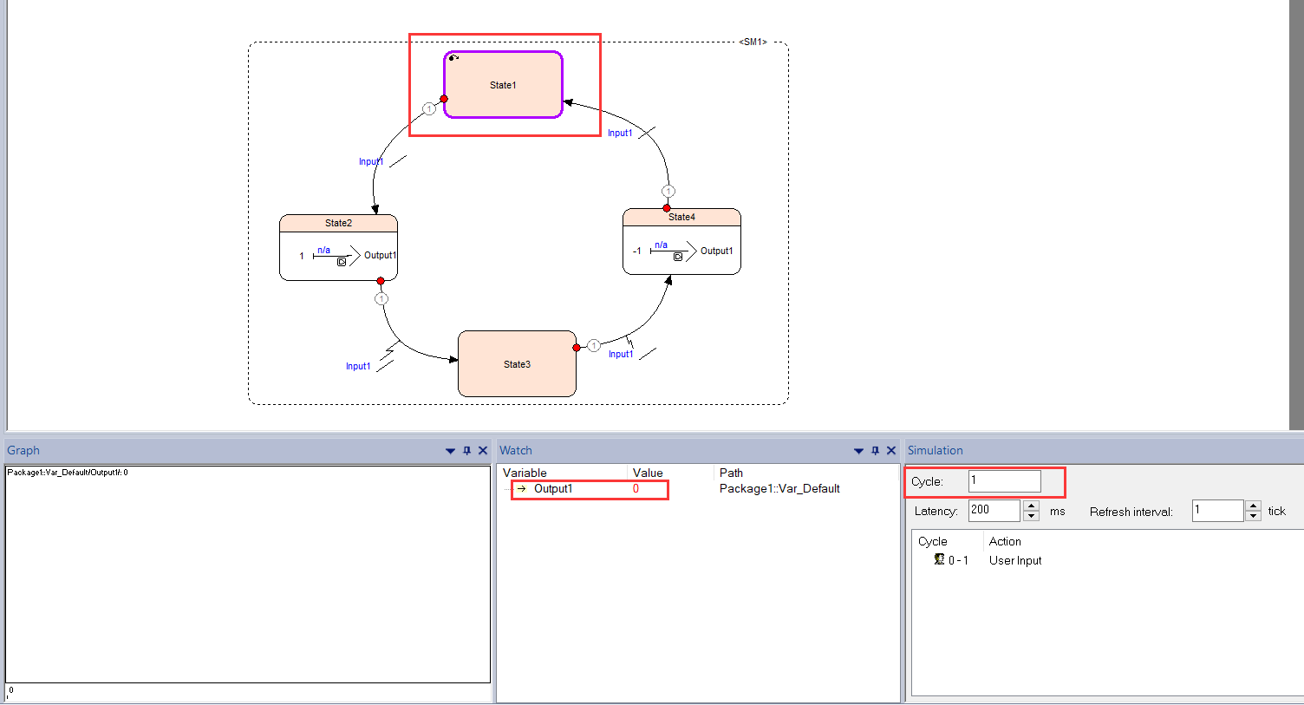Select Input1 label between State4 and State1
The width and height of the screenshot is (1304, 705).
tap(620, 133)
